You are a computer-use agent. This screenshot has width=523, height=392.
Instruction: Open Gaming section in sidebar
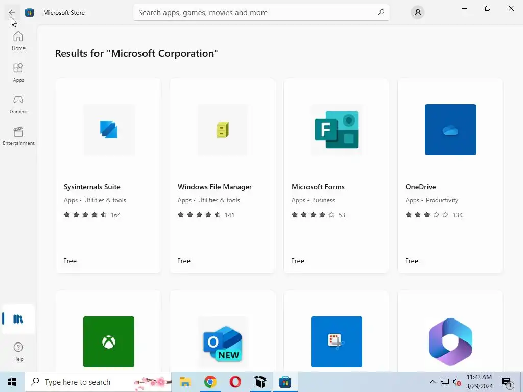(x=18, y=104)
